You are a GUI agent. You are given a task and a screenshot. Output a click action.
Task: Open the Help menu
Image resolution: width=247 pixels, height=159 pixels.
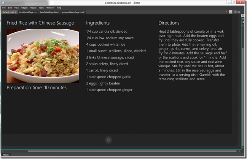click(x=59, y=8)
